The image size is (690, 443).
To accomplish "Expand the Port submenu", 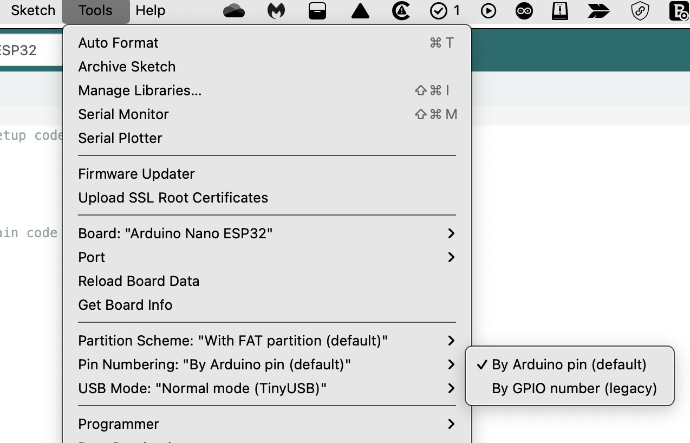I will (x=92, y=257).
